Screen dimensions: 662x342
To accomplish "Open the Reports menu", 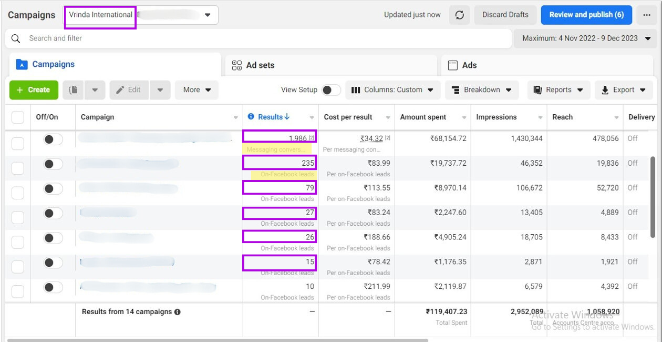I will click(x=558, y=90).
